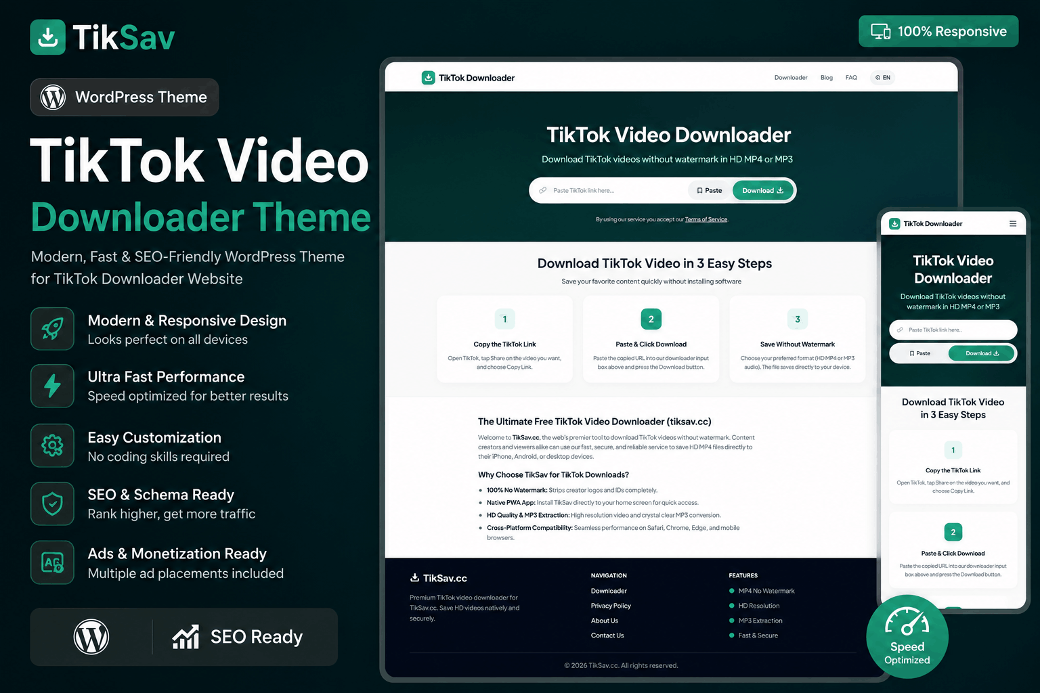
Task: Click the lightning bolt icon beside Ultra Fast Performance
Action: tap(52, 386)
